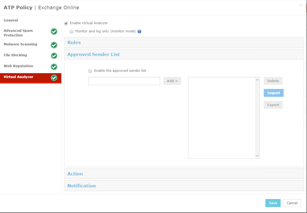Expand the Action section
Viewport: 307px width, 213px height.
[184, 174]
